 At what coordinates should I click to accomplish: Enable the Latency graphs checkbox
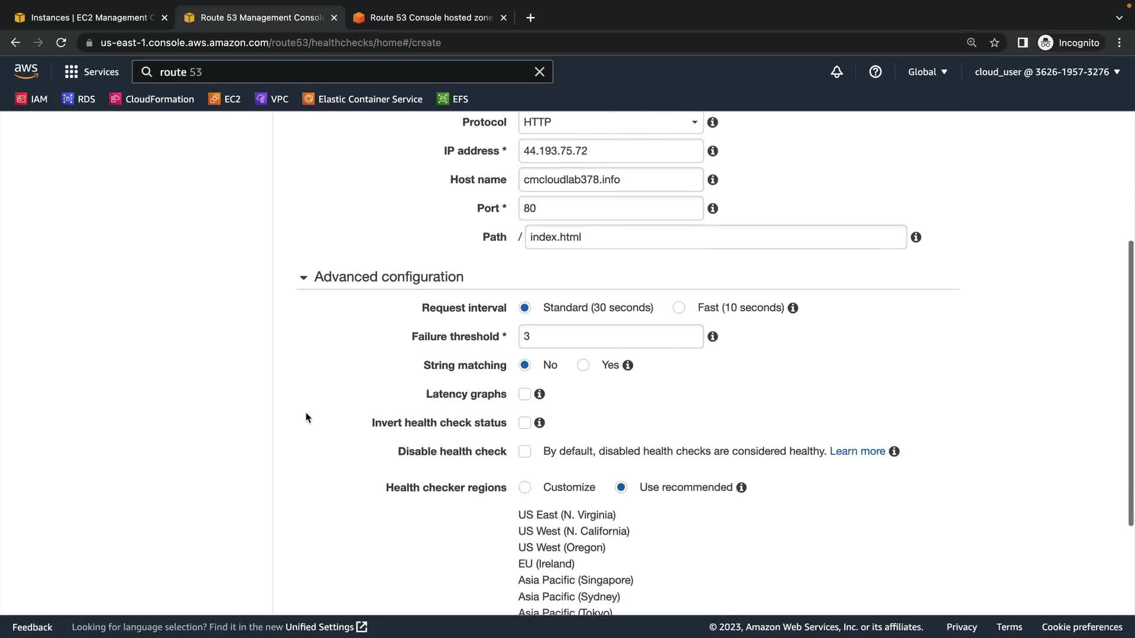tap(524, 394)
